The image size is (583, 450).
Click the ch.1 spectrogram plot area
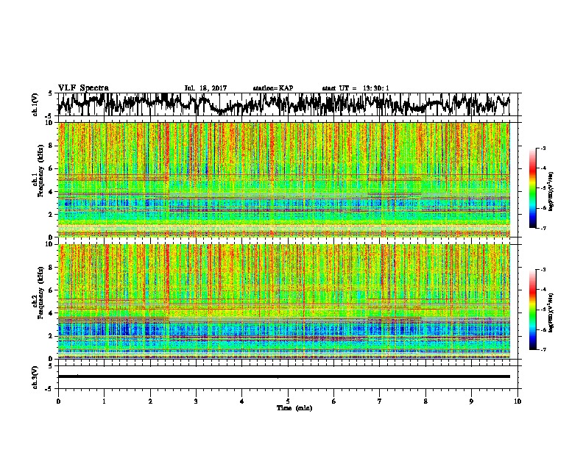click(283, 179)
